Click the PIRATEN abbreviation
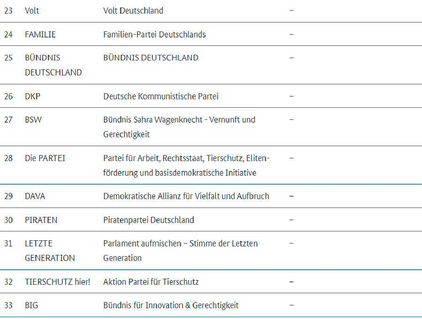Image resolution: width=422 pixels, height=319 pixels. tap(41, 220)
